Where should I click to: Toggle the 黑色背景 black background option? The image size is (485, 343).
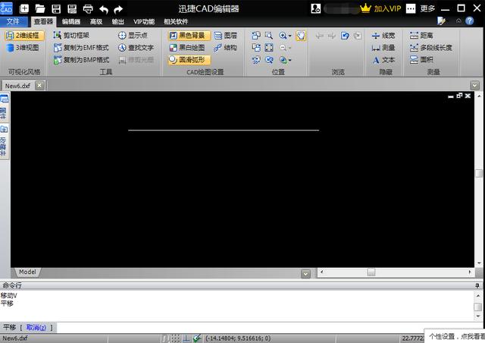pyautogui.click(x=186, y=36)
